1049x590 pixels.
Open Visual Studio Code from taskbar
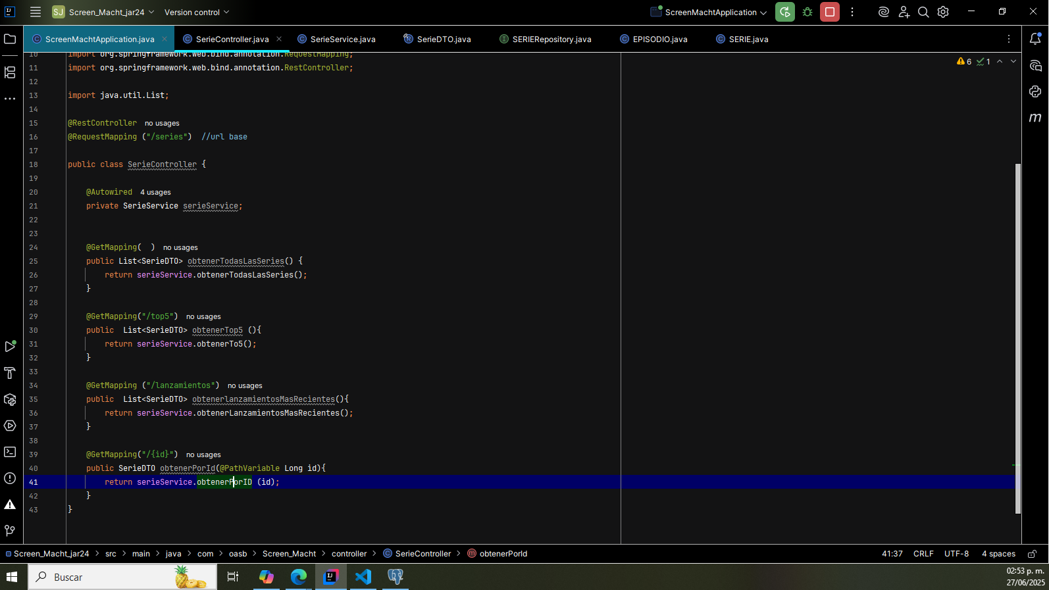(363, 577)
